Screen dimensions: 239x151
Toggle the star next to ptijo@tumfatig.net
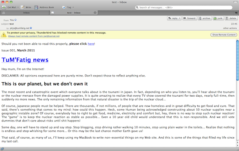pyautogui.click(x=31, y=28)
